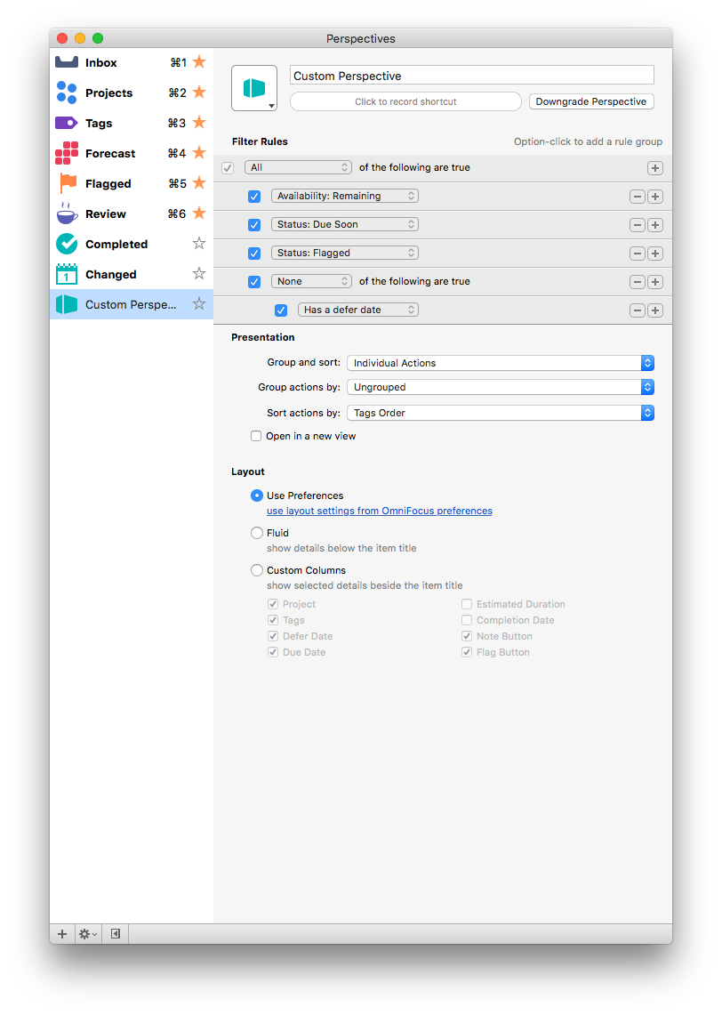
Task: Click the red Forecast grid icon
Action: [x=67, y=153]
